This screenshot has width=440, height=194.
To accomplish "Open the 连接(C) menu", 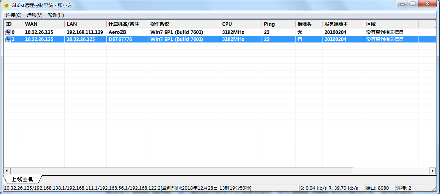I will [x=13, y=15].
